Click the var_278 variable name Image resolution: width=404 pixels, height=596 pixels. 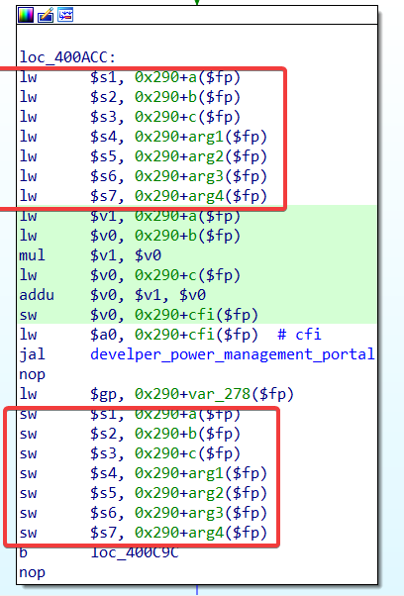[x=220, y=394]
